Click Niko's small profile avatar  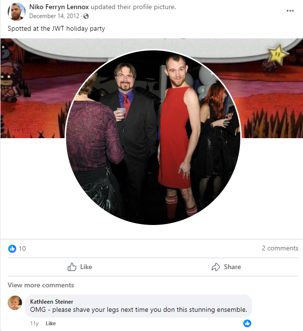[x=16, y=12]
